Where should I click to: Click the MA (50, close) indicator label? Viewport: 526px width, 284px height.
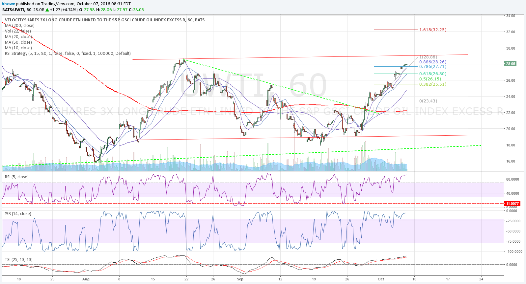pyautogui.click(x=18, y=42)
